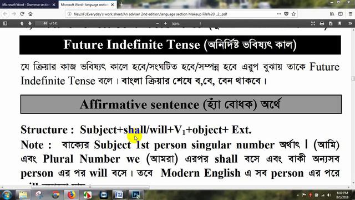The height and width of the screenshot is (200, 355).
Task: Click the word Note in the document
Action: click(x=32, y=145)
